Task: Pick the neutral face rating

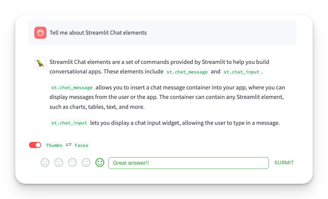Action: point(72,162)
